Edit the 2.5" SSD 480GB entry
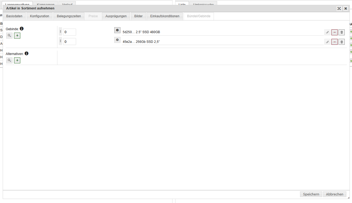 327,32
